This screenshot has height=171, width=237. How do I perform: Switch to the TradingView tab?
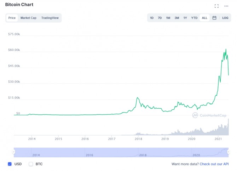(50, 18)
